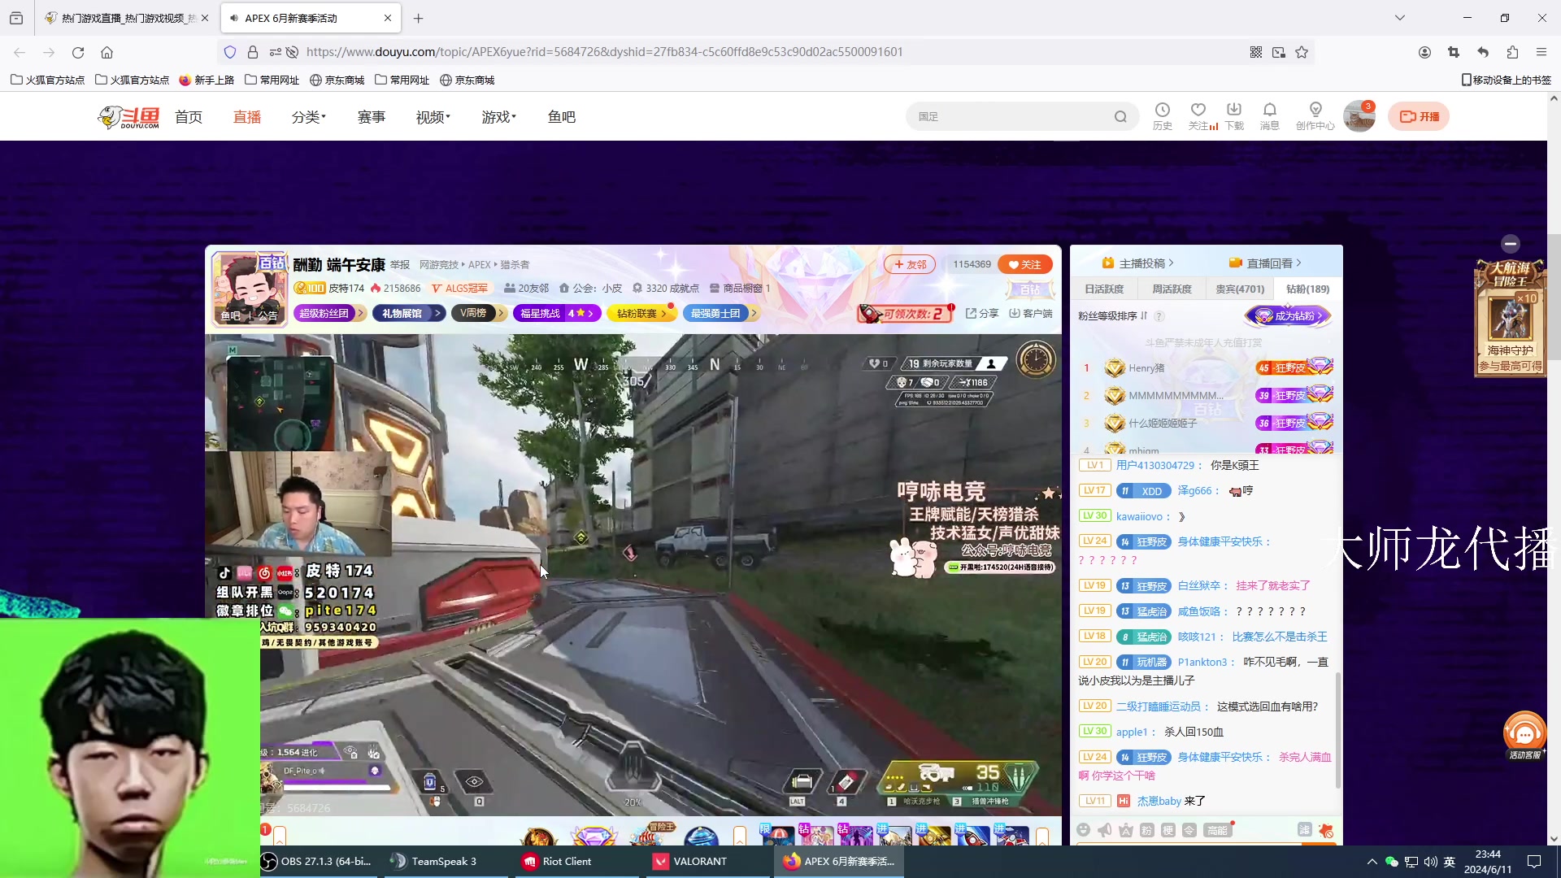Open the QR code icon in address bar

(1256, 52)
